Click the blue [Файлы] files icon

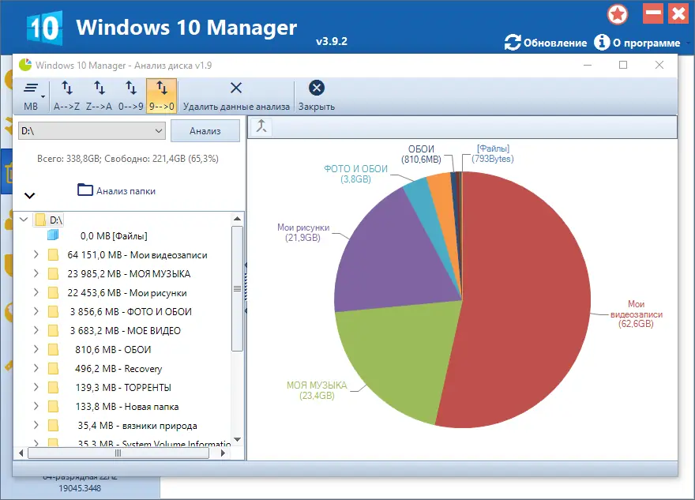(x=53, y=235)
